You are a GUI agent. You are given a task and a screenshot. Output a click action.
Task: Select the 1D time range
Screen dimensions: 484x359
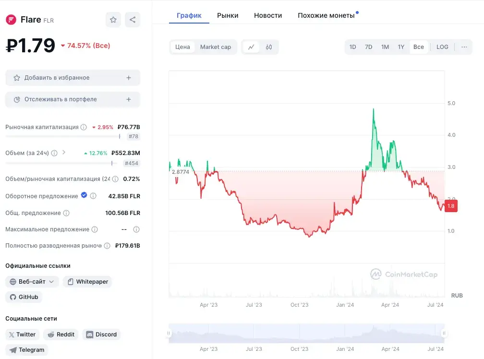tap(353, 47)
